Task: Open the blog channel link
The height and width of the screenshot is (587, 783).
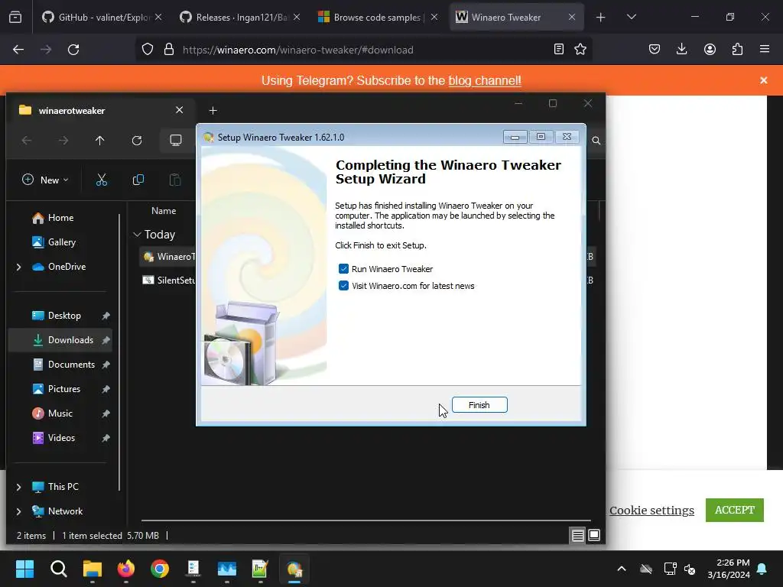Action: point(484,80)
